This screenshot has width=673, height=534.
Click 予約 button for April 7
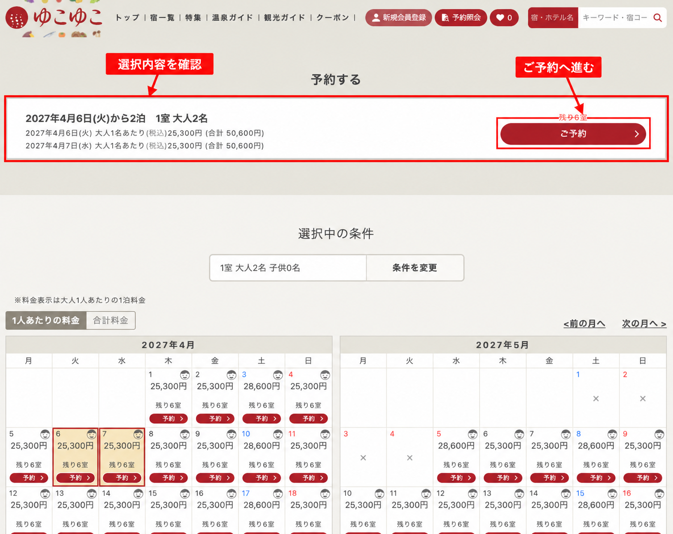click(122, 478)
